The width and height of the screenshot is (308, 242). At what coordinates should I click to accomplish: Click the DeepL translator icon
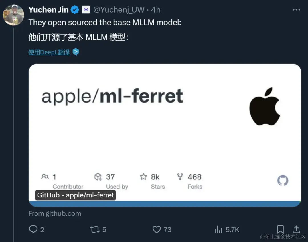point(75,52)
